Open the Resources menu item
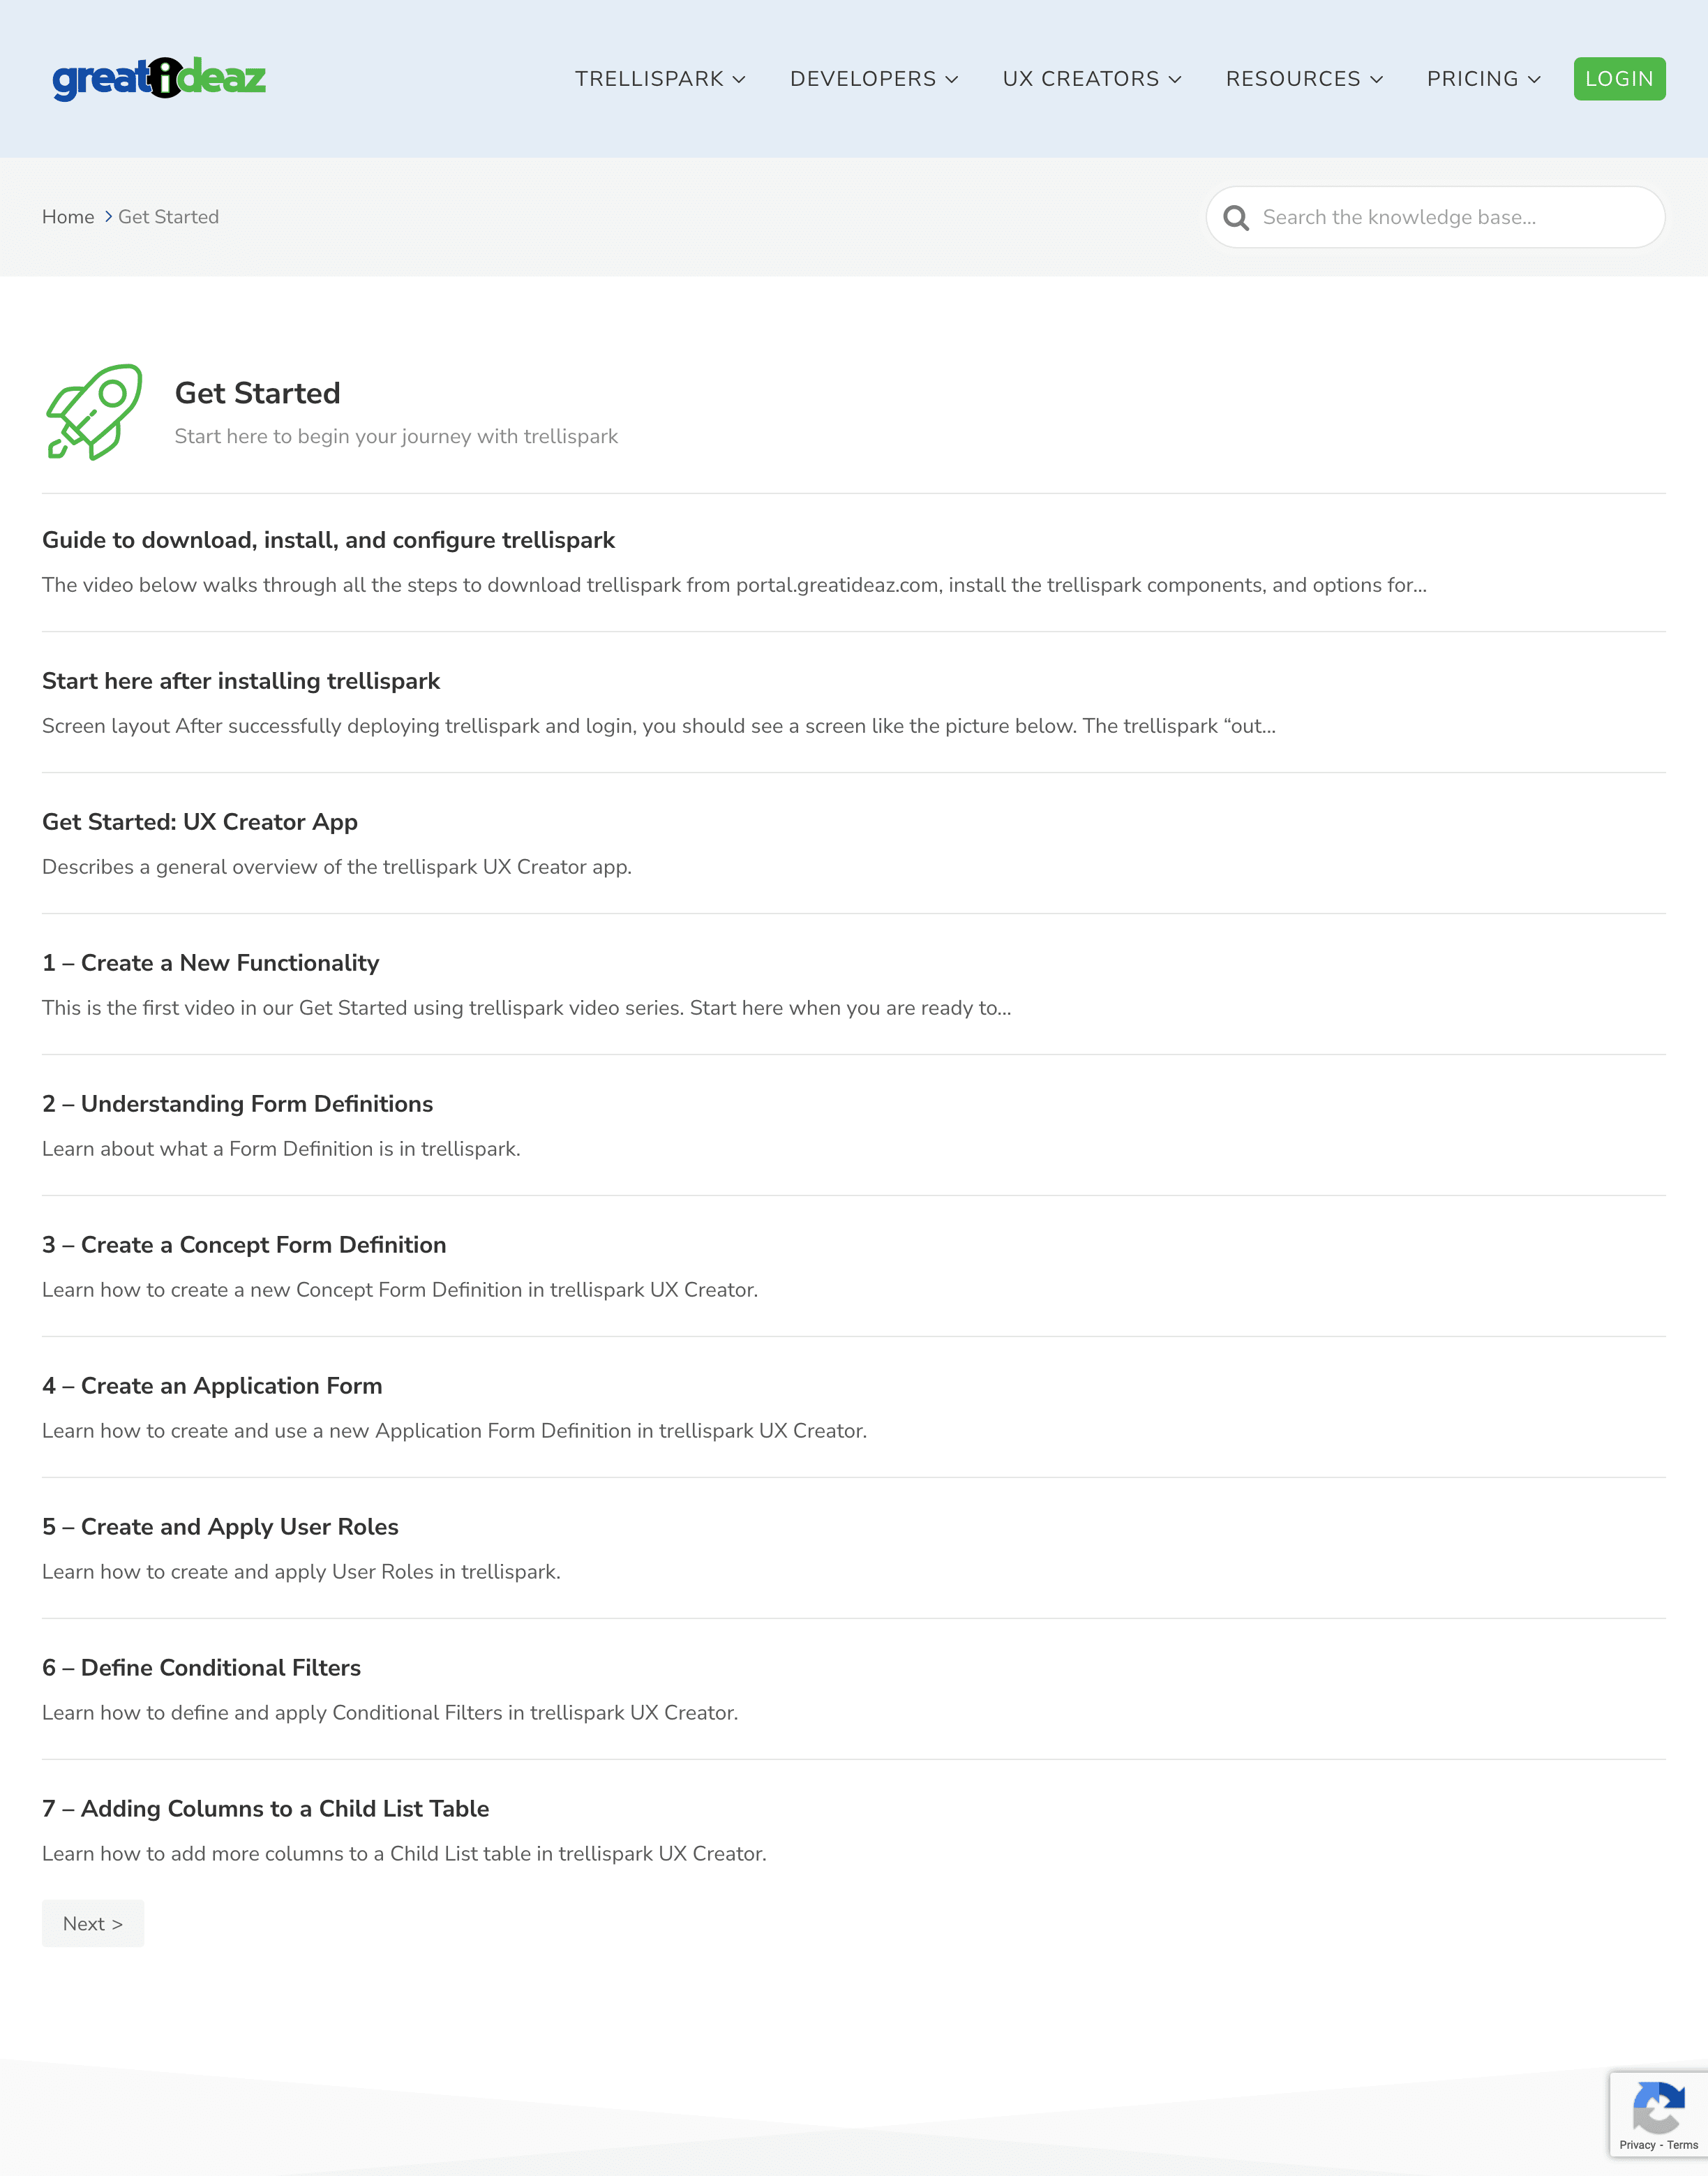 coord(1293,79)
